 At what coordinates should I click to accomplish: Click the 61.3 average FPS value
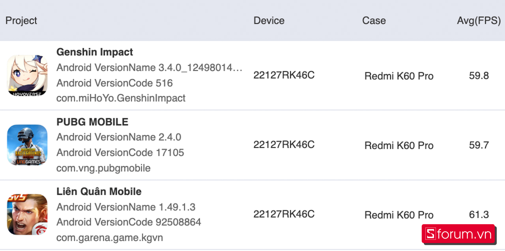(479, 215)
